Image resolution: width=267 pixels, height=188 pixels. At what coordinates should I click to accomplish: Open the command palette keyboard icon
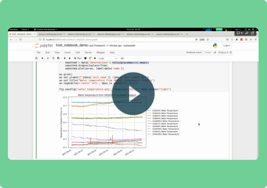pyautogui.click(x=122, y=58)
